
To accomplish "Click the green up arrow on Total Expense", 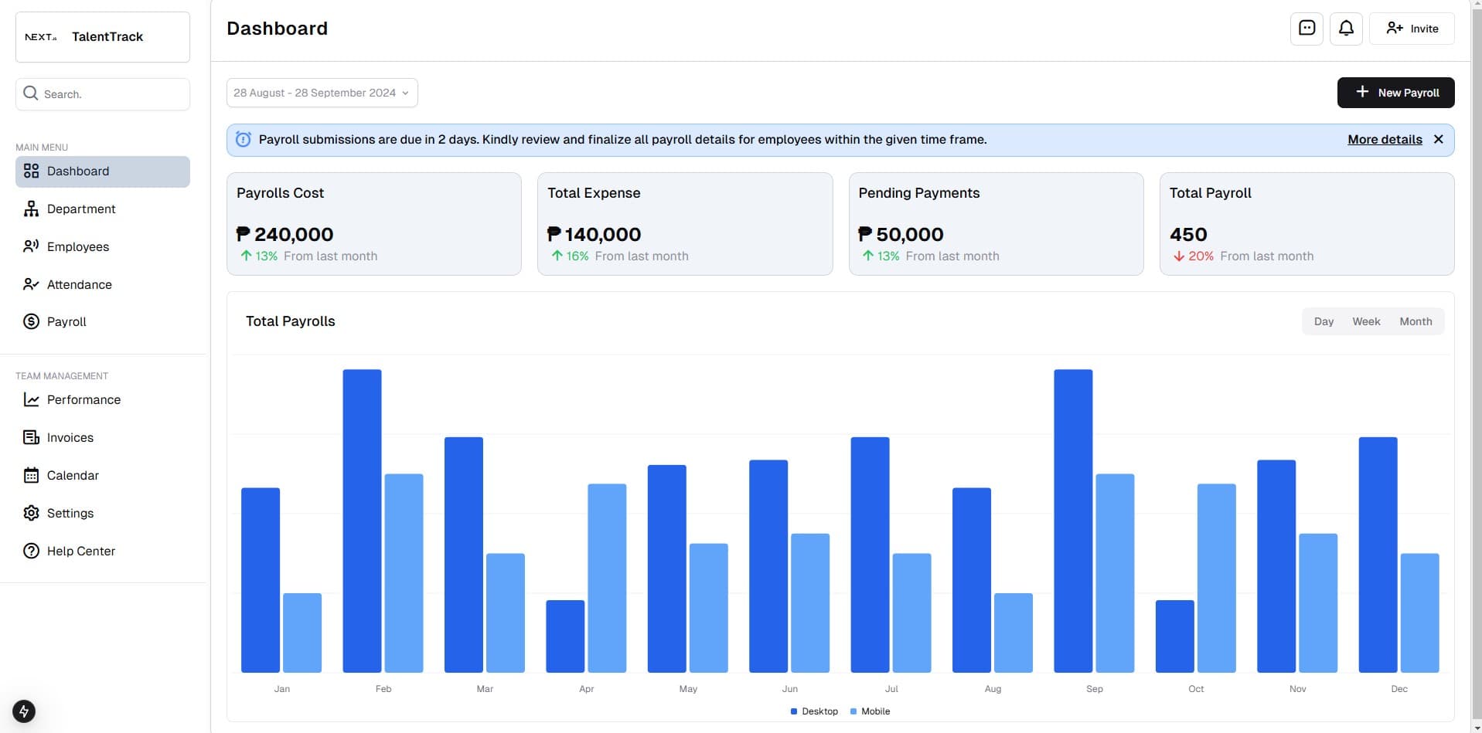I will pos(557,256).
